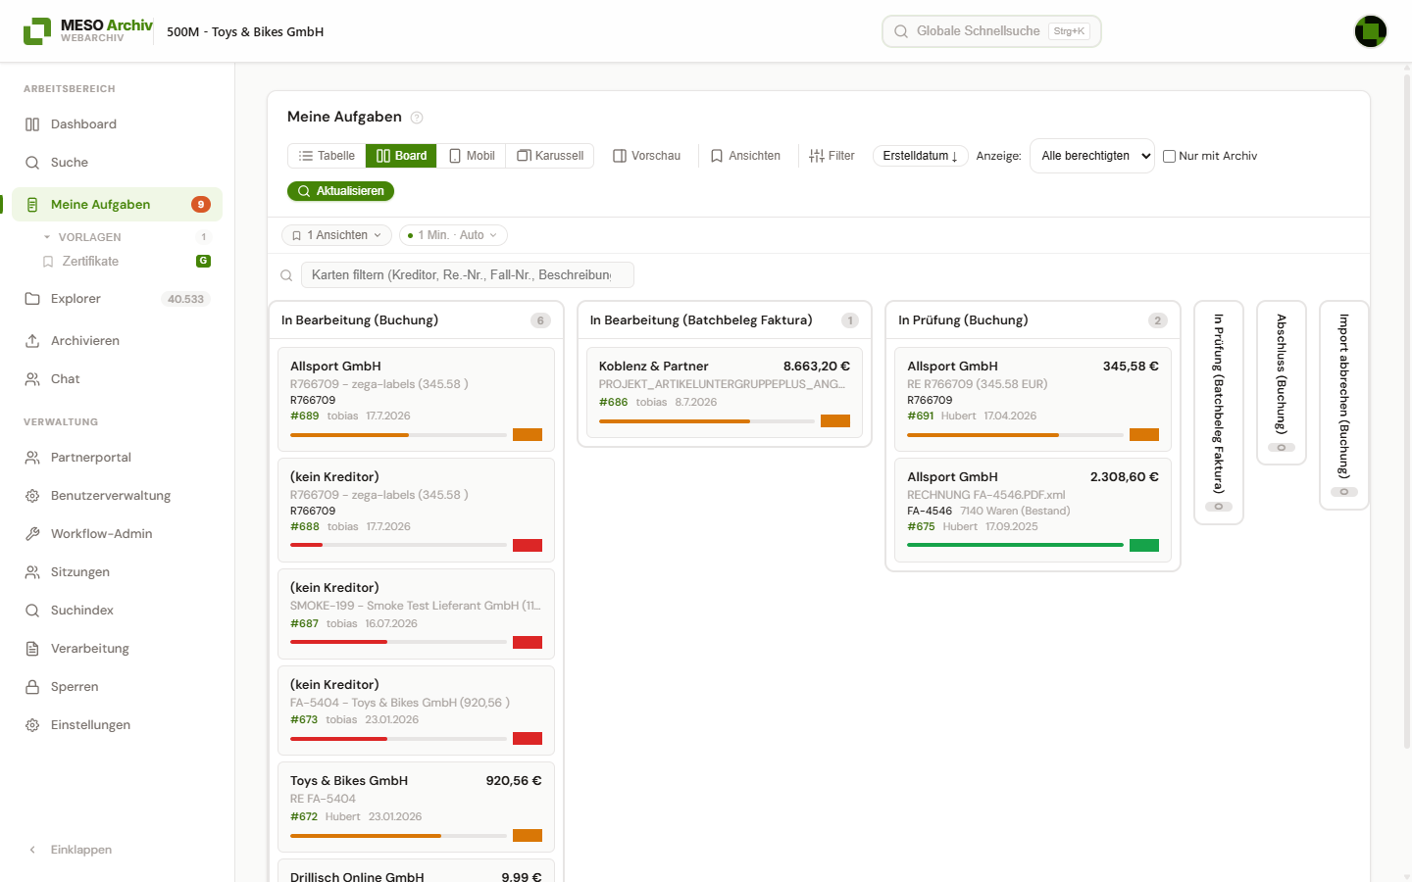1412x882 pixels.
Task: Click the Filter button
Action: (832, 156)
